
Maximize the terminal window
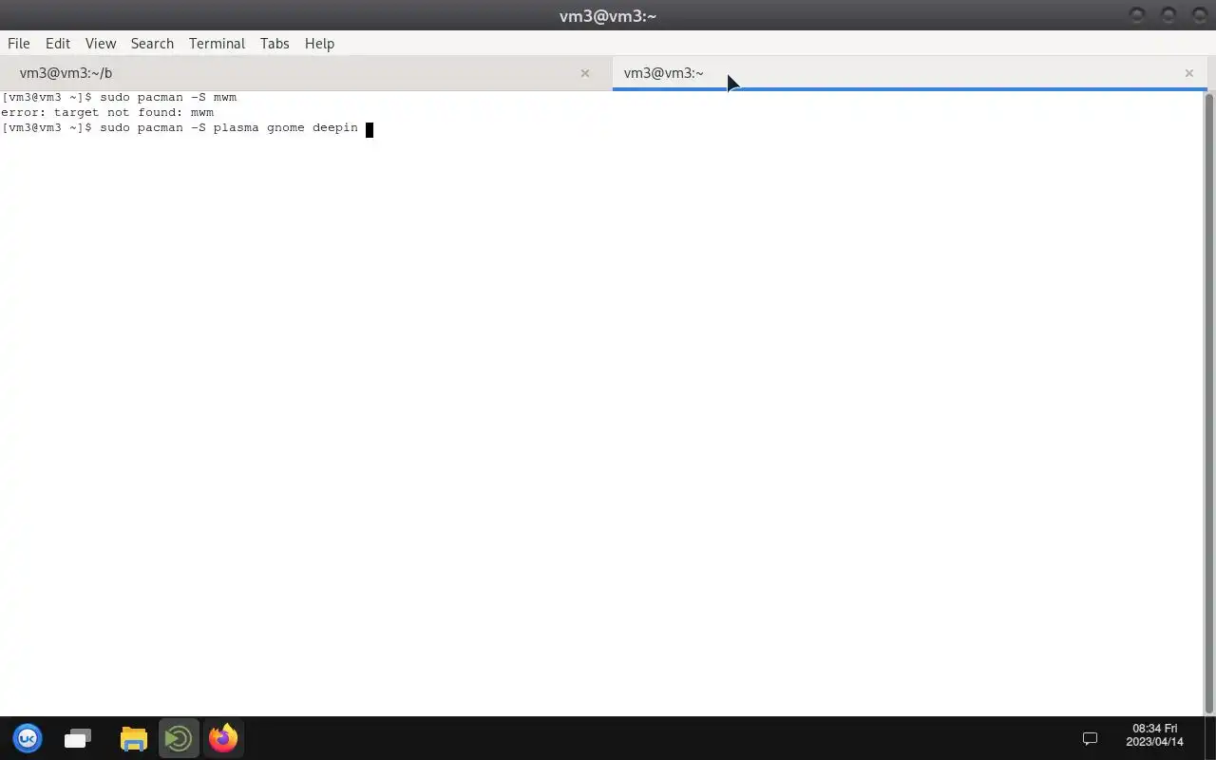click(x=1168, y=15)
